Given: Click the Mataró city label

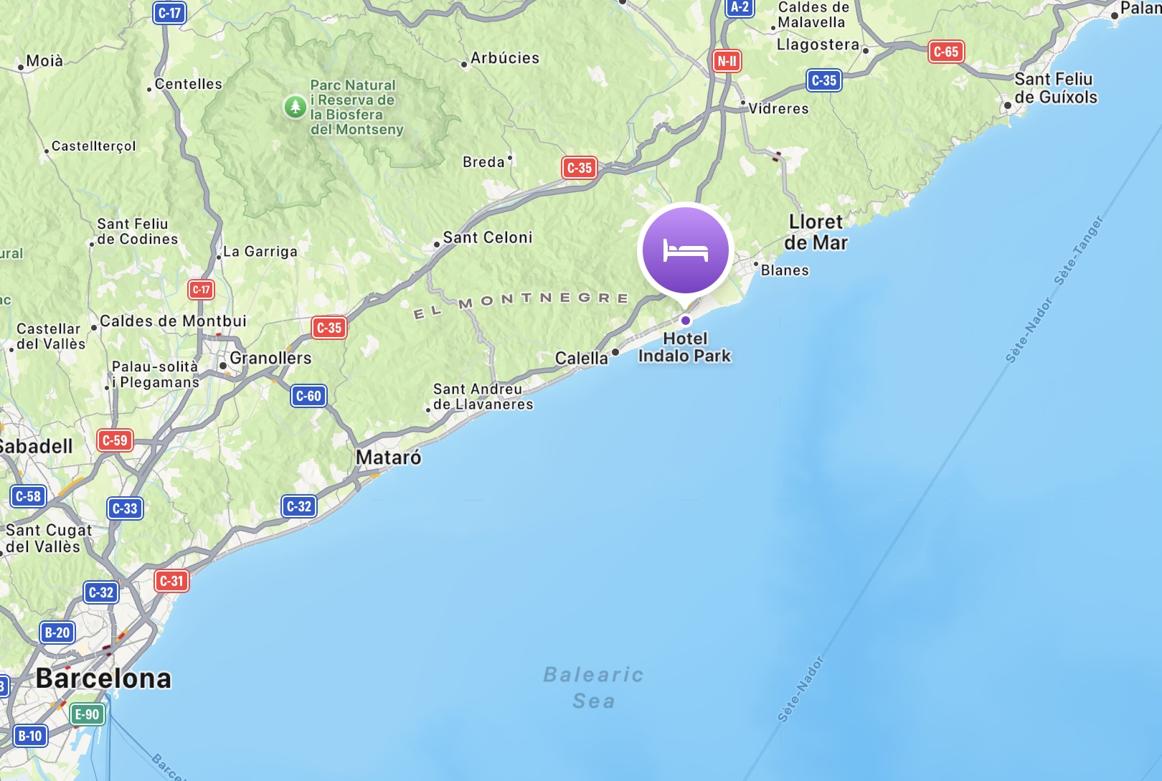Looking at the screenshot, I should (x=389, y=458).
